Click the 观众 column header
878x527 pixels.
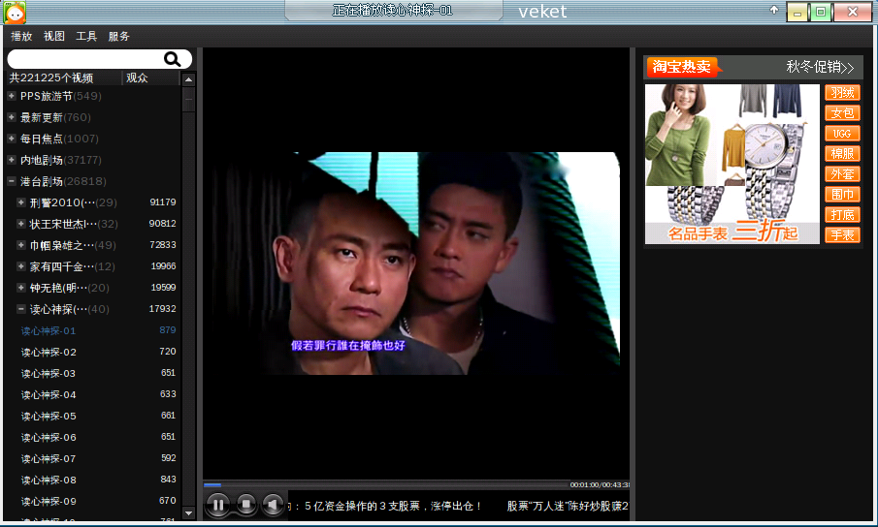click(150, 77)
